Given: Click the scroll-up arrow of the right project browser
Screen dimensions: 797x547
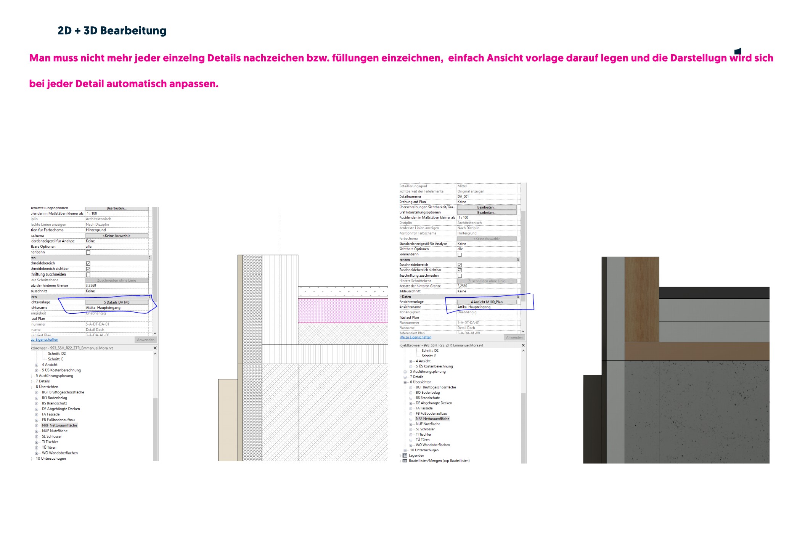Looking at the screenshot, I should click(523, 351).
